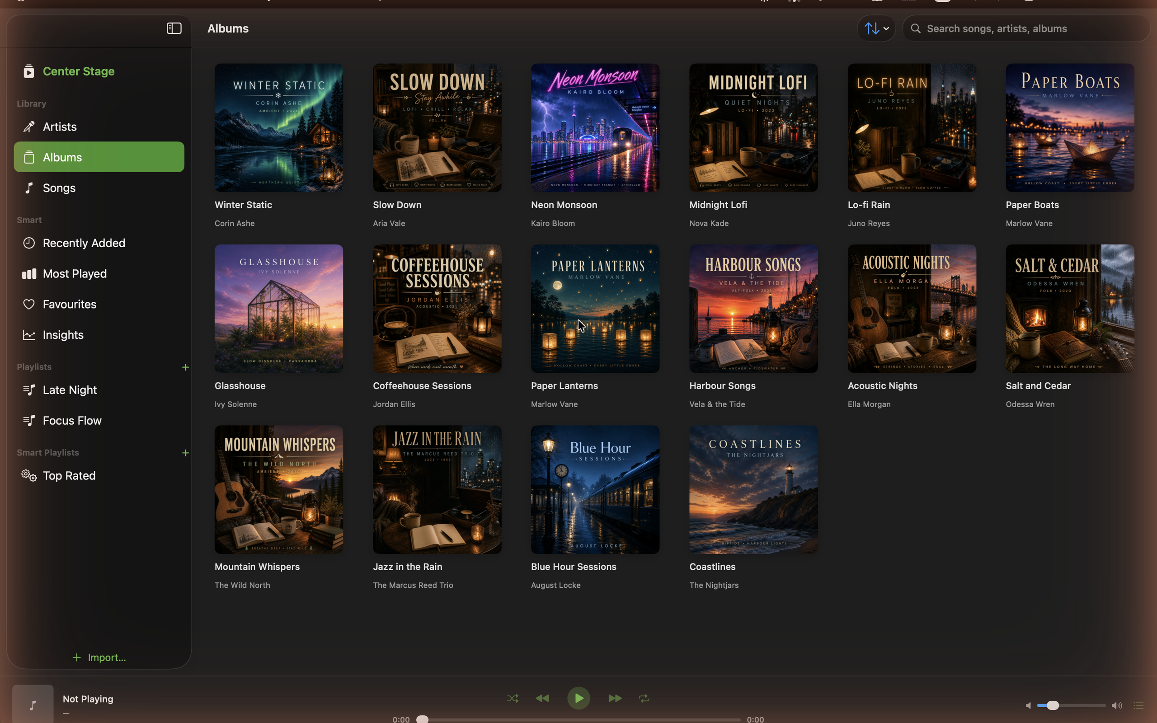
Task: Click The Wild North artist name
Action: pyautogui.click(x=242, y=585)
